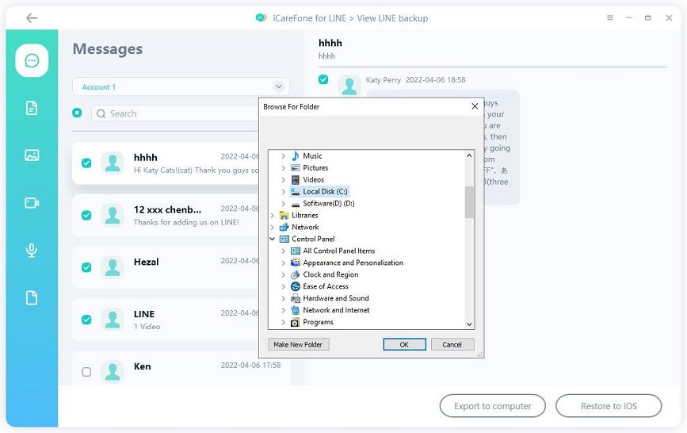Click Export to computer button
Image resolution: width=687 pixels, height=433 pixels.
[492, 406]
